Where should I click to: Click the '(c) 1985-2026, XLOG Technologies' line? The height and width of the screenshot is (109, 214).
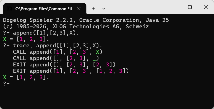76,26
